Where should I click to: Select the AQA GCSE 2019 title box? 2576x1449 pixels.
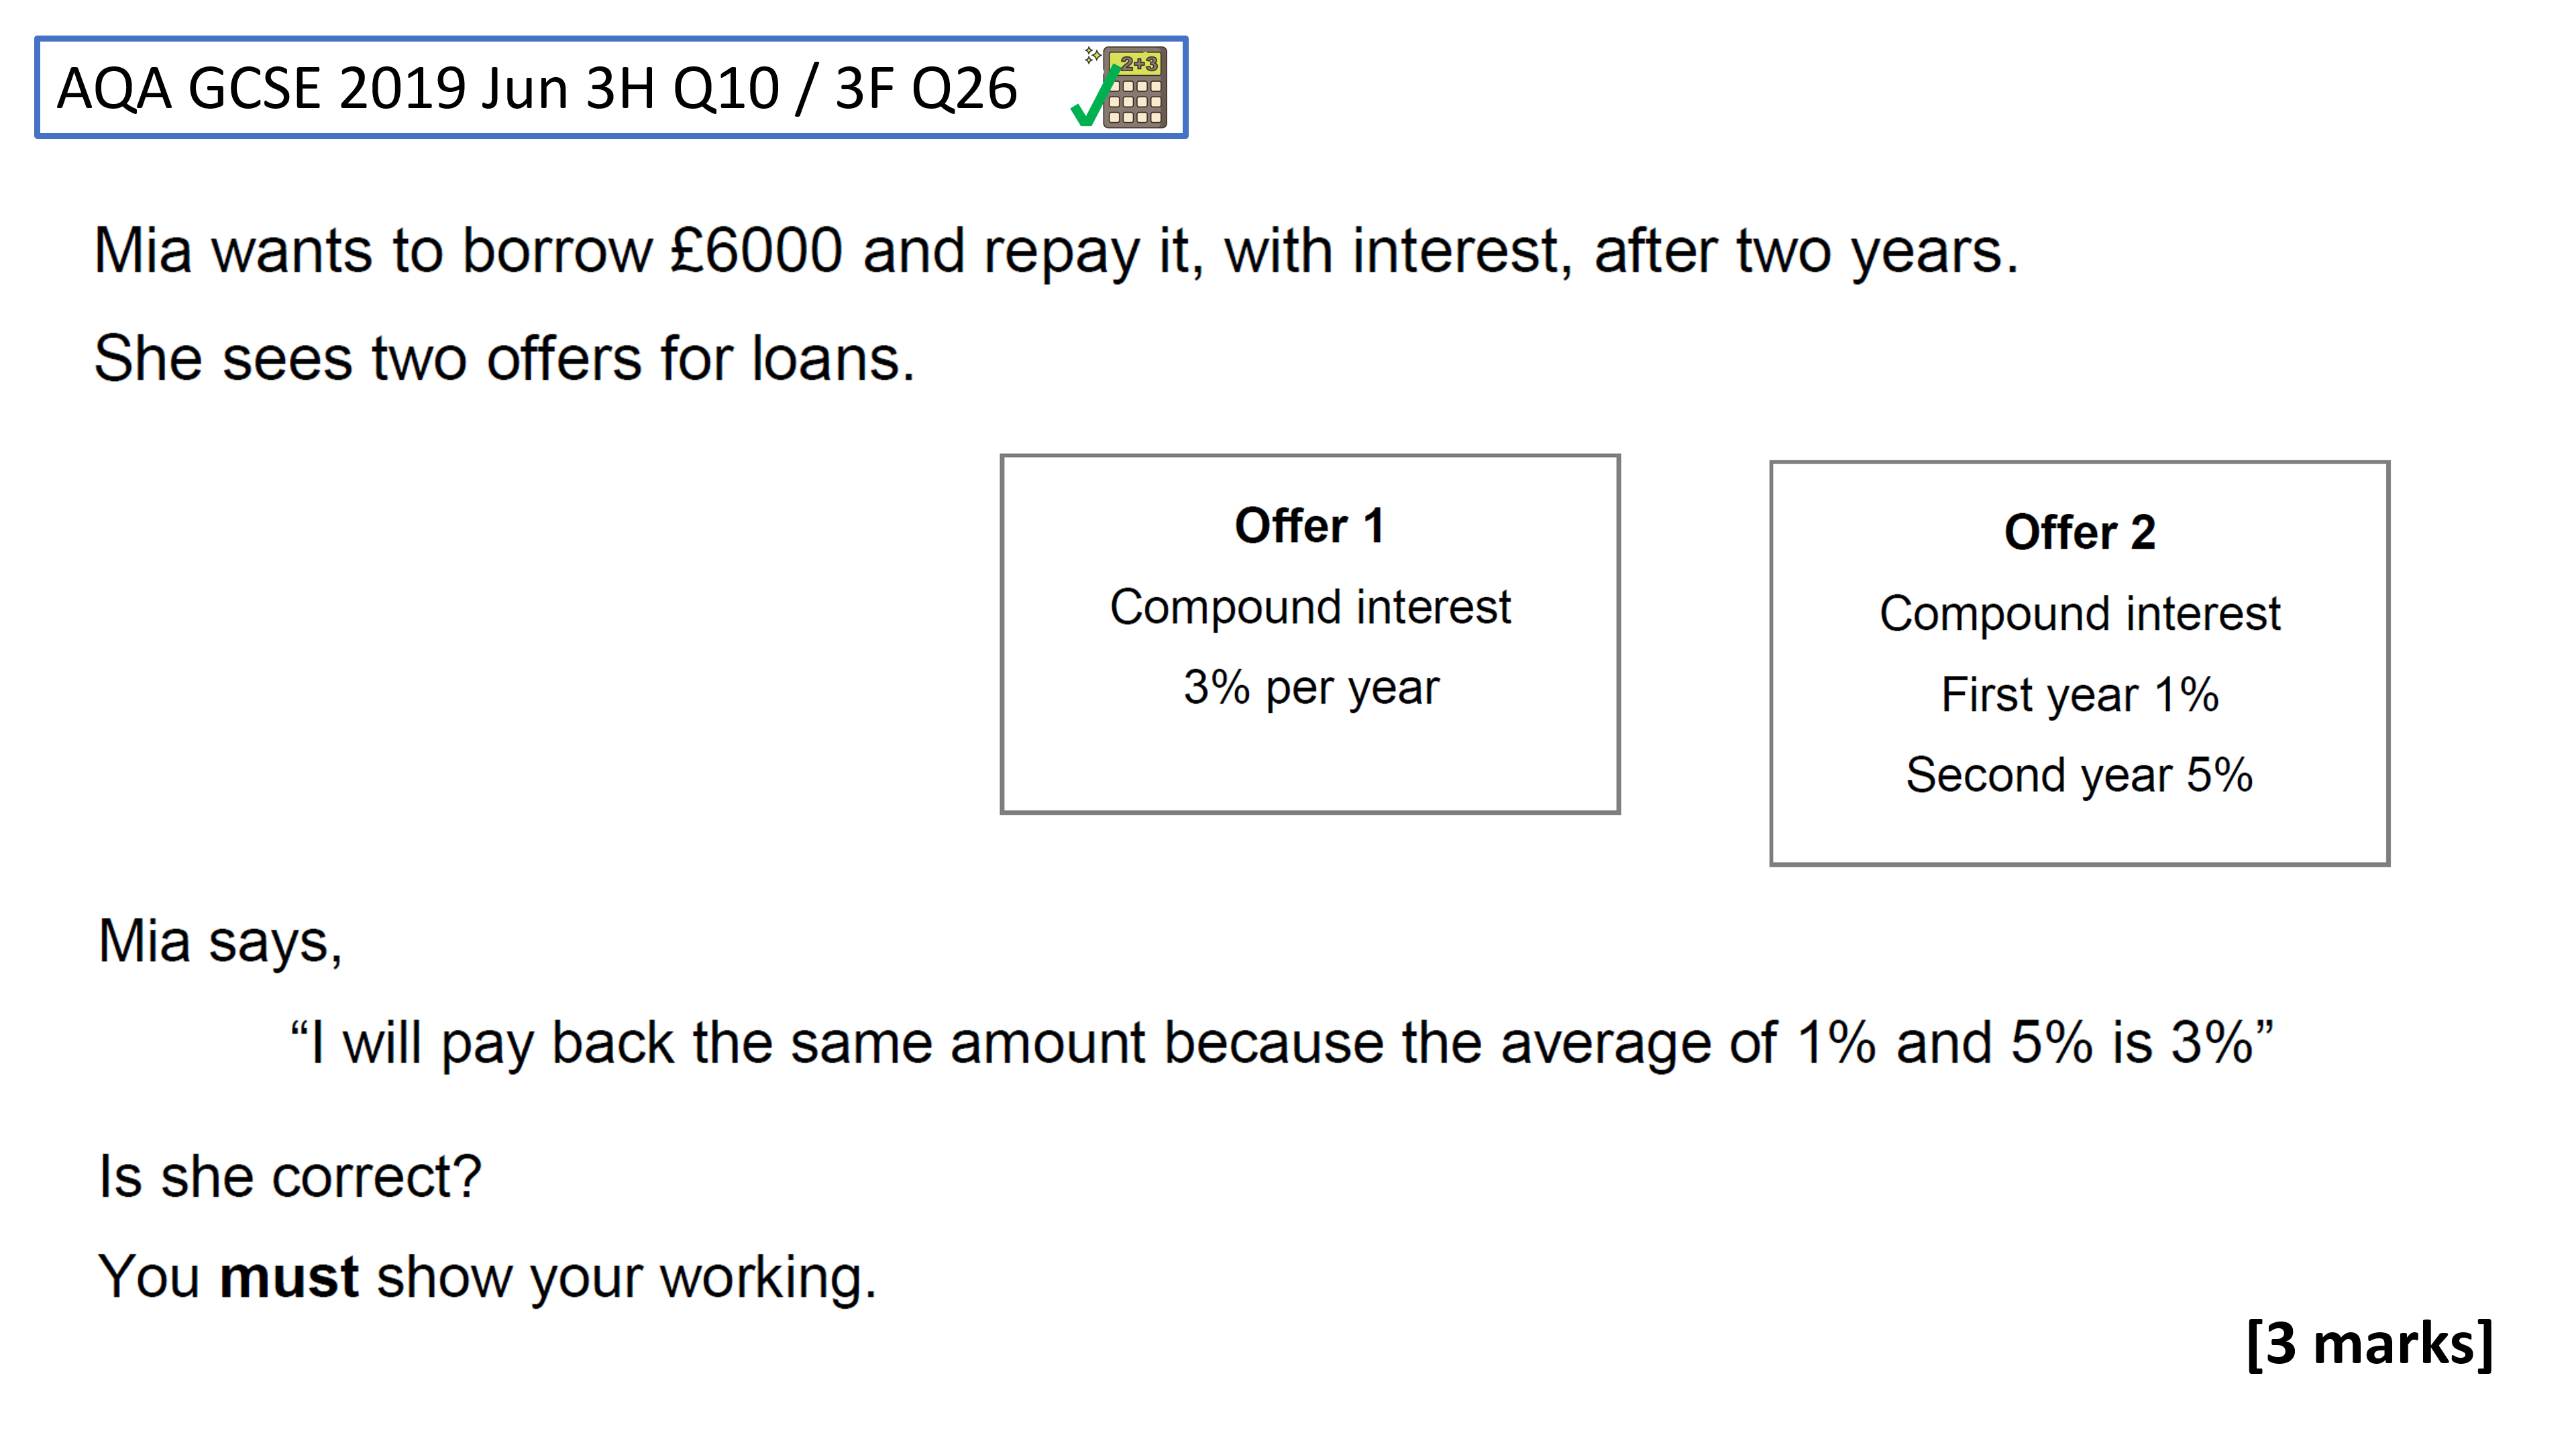click(x=611, y=87)
